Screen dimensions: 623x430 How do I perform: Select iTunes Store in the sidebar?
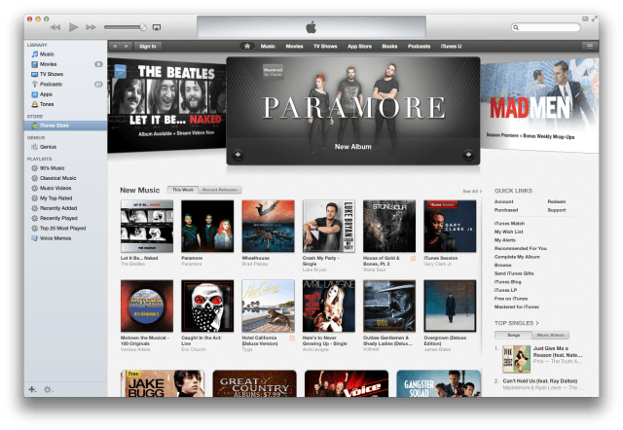[x=65, y=125]
